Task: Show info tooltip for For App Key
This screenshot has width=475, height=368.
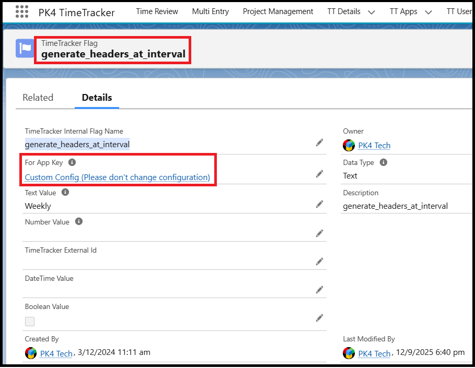Action: coord(72,162)
